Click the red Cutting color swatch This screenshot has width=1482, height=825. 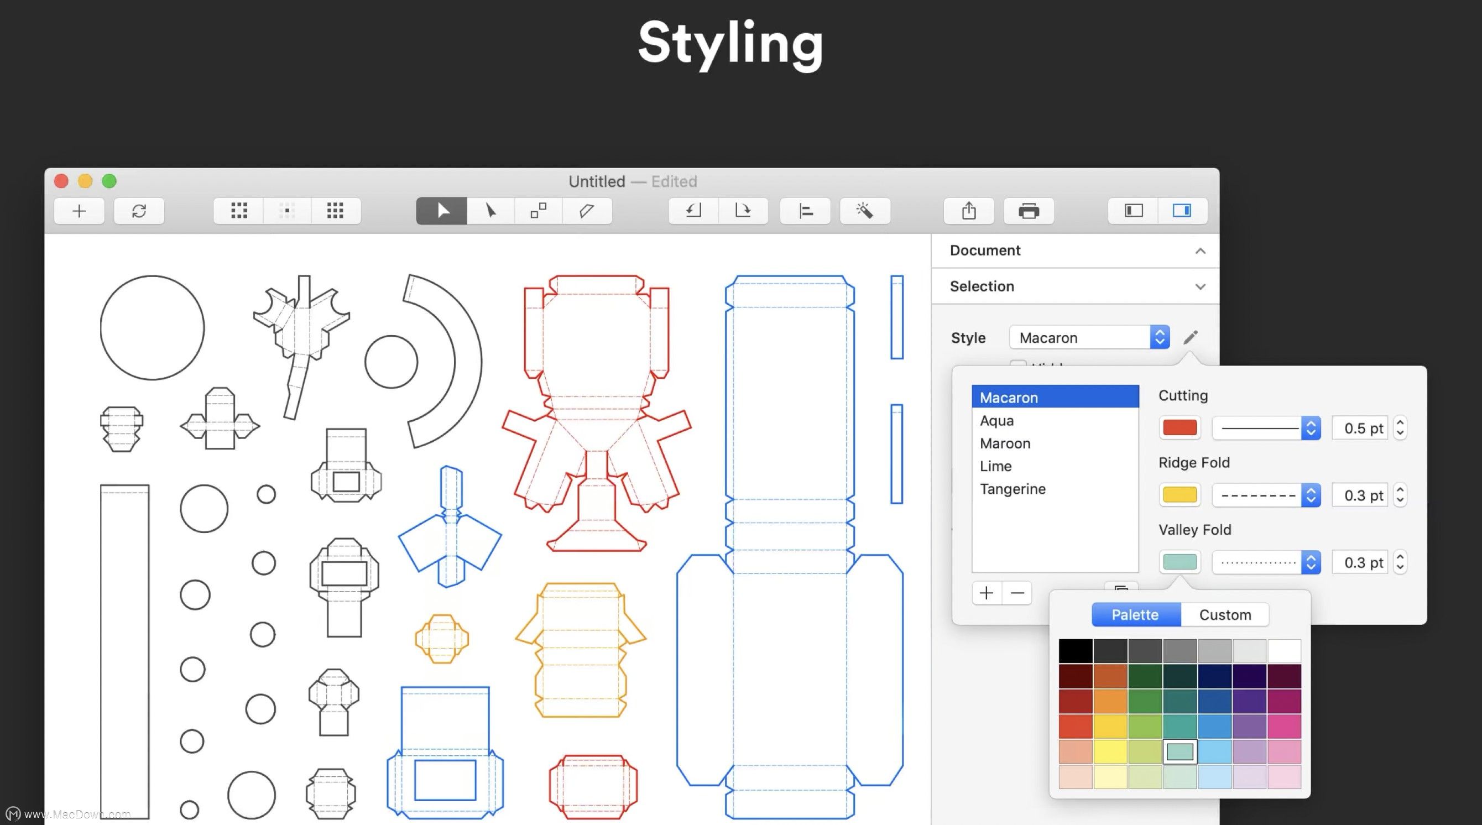point(1180,428)
